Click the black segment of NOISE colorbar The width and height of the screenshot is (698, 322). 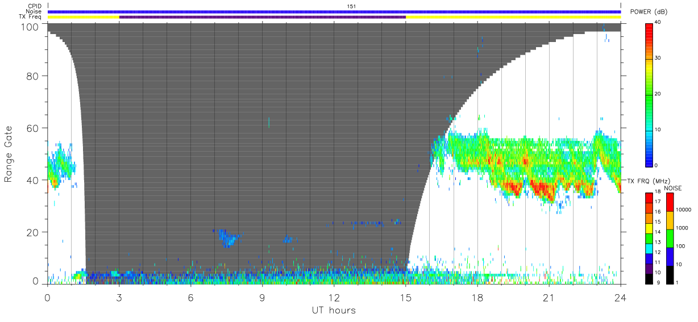[670, 274]
